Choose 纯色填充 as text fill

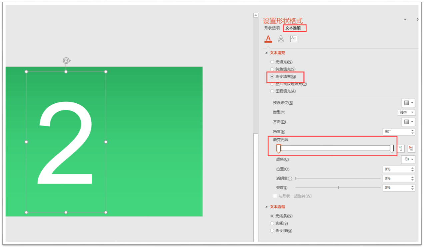click(x=272, y=69)
